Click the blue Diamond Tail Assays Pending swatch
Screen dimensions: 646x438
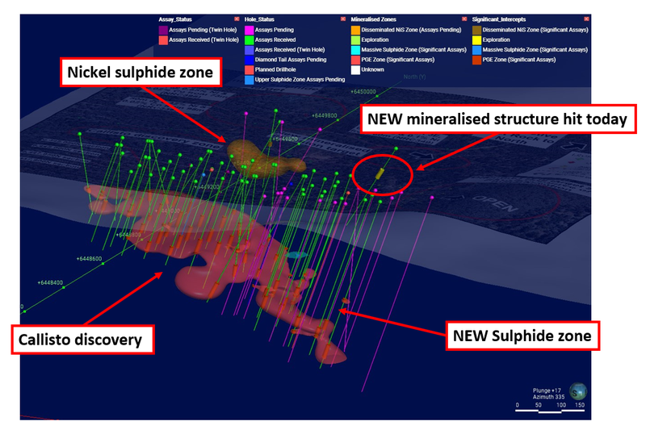pyautogui.click(x=249, y=60)
